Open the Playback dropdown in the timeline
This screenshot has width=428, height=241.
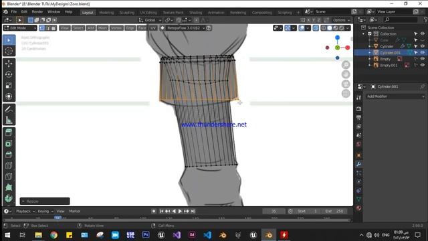(25, 212)
